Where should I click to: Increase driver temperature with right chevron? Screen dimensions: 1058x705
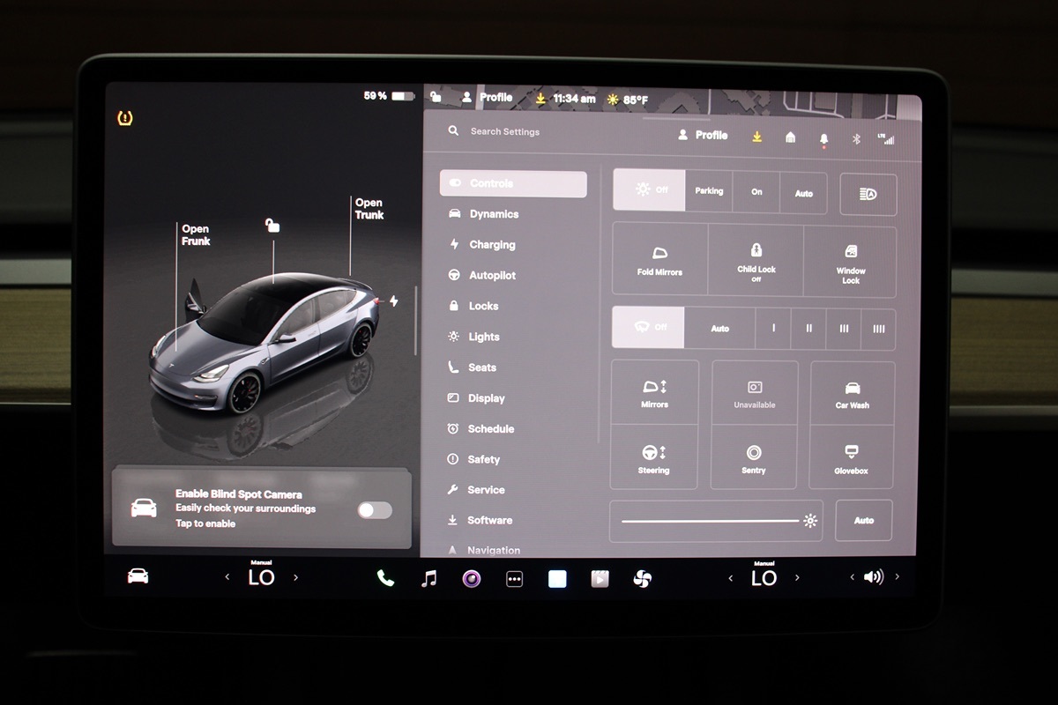[x=295, y=578]
